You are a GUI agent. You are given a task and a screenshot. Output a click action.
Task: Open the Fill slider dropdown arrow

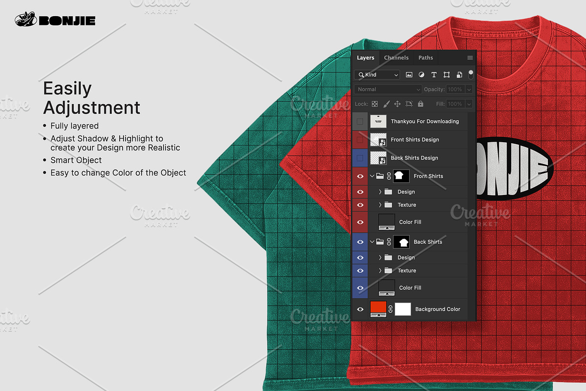point(469,104)
